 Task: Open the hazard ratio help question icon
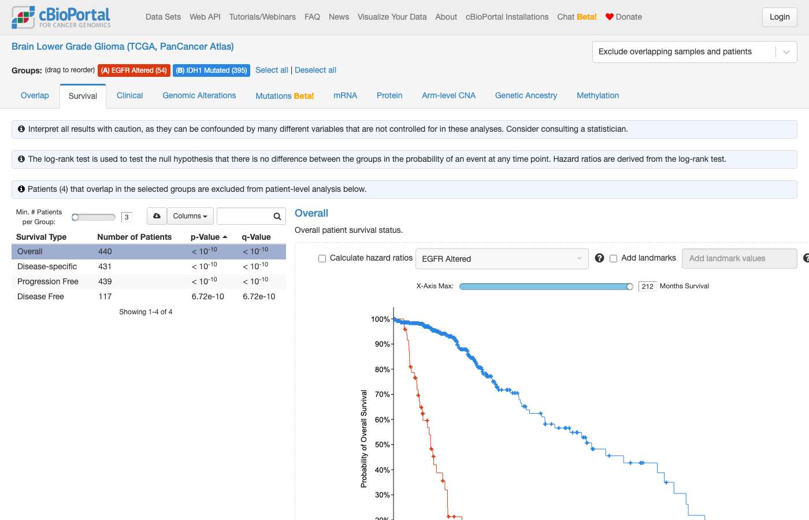point(599,258)
